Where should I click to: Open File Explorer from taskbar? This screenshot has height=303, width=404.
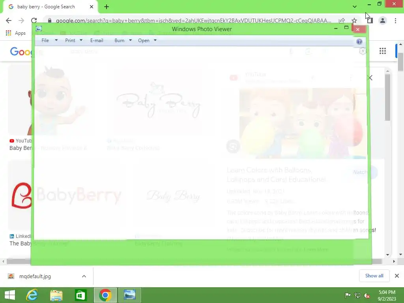(56, 295)
